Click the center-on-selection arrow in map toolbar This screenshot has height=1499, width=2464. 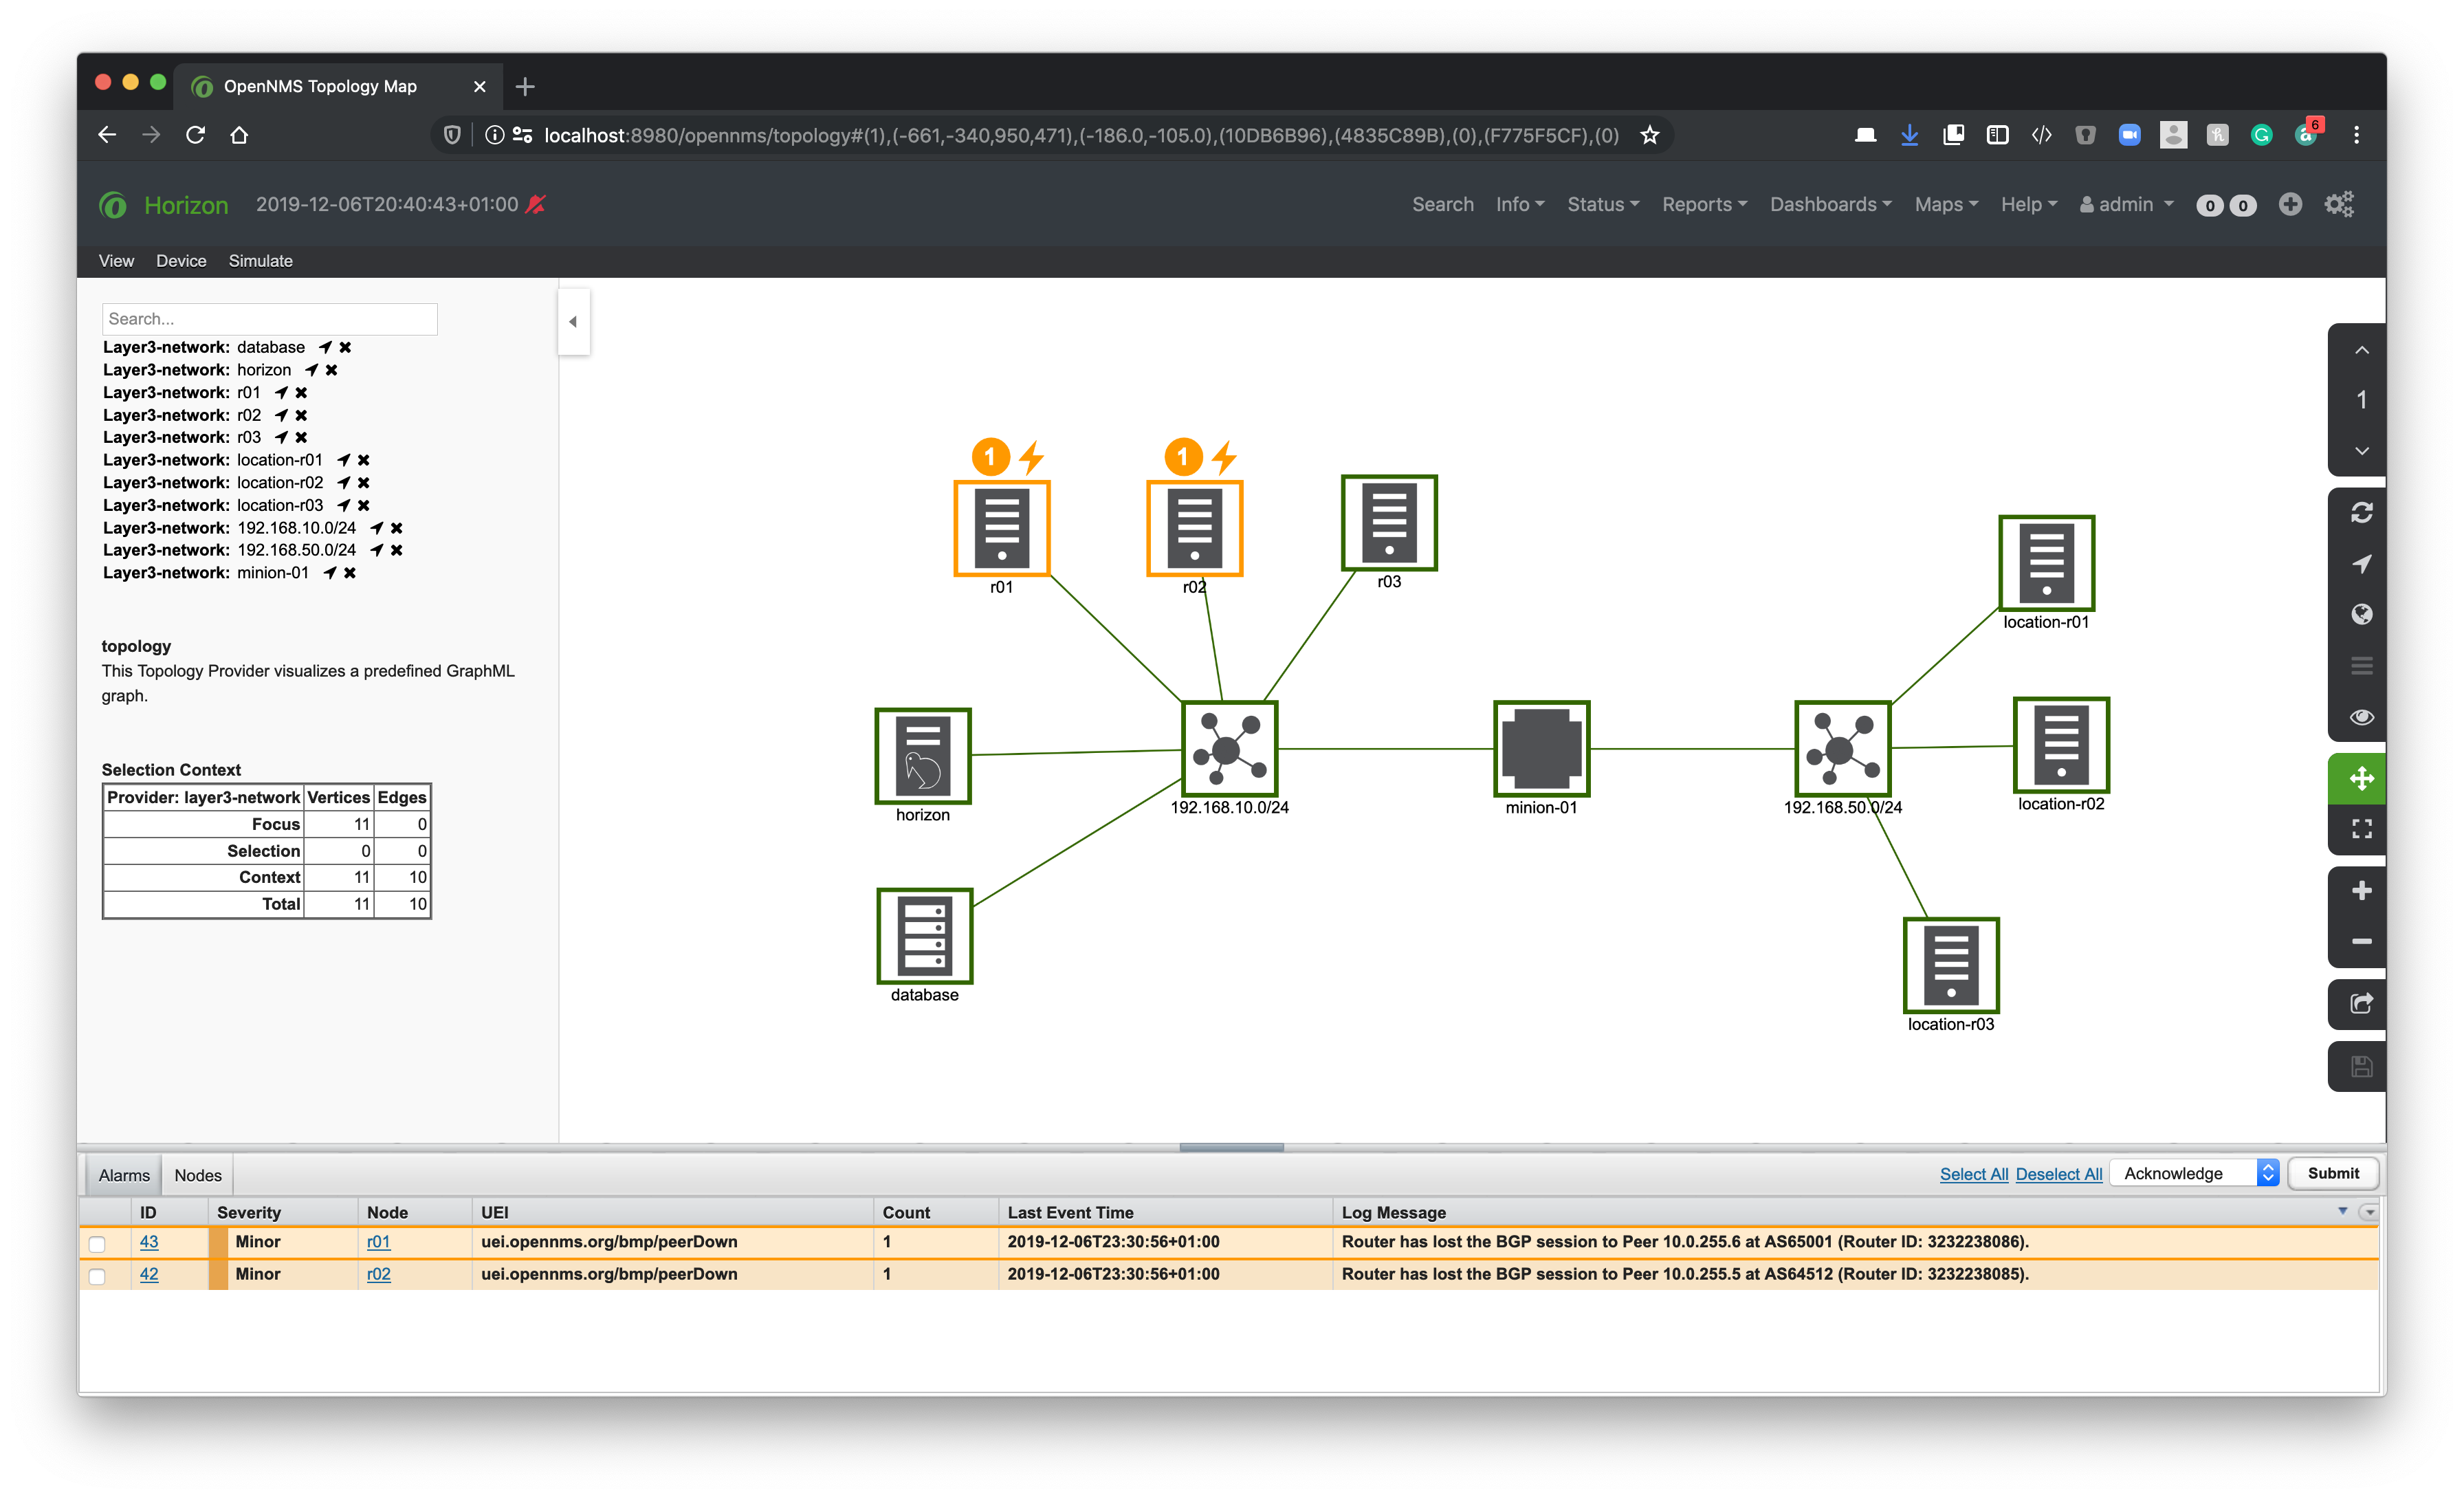2361,564
